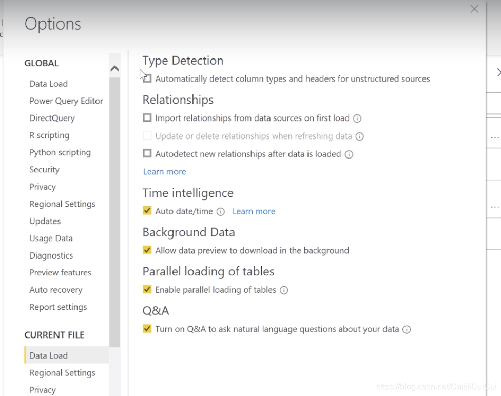The height and width of the screenshot is (396, 501).
Task: Click scroll-up arrow of the sidebar
Action: click(114, 68)
